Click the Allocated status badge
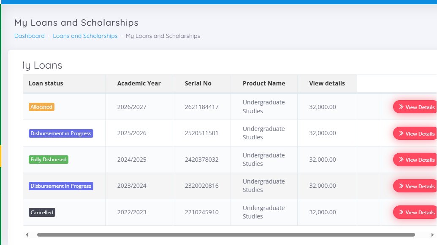The image size is (437, 245). point(41,107)
